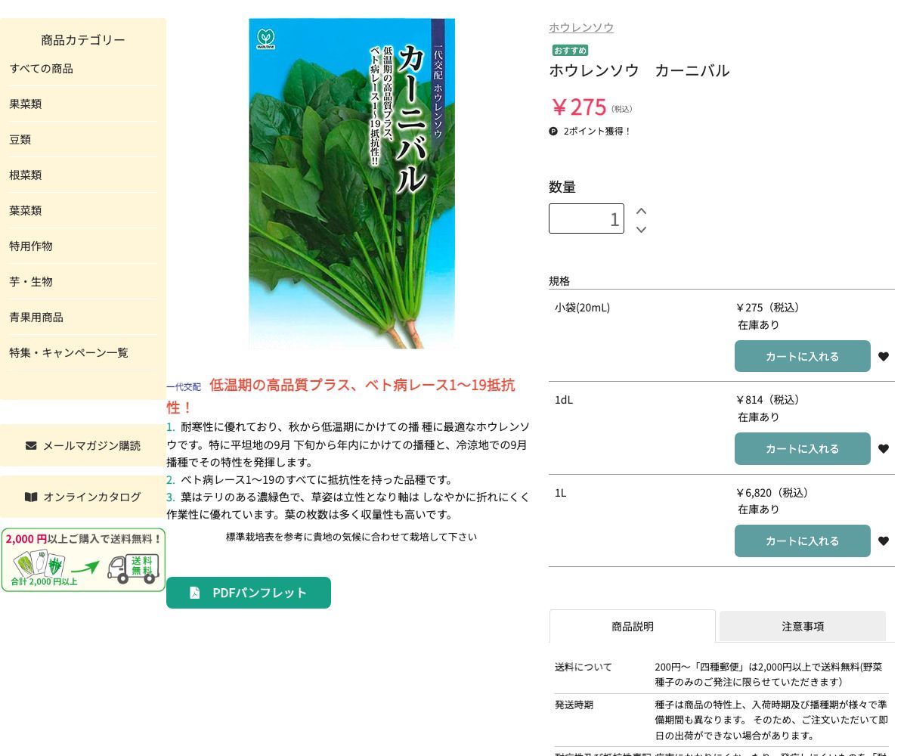The width and height of the screenshot is (907, 756).
Task: Select the 商品説明 tab
Action: tap(632, 626)
